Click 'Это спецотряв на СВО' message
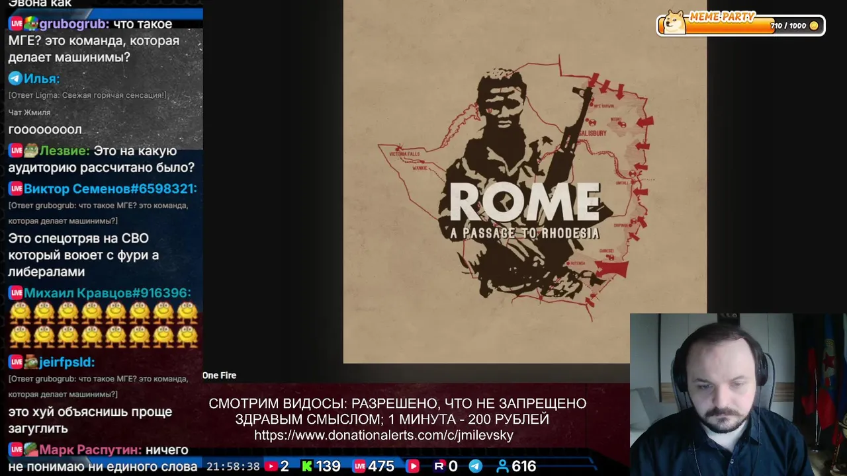The image size is (847, 476). (x=83, y=255)
